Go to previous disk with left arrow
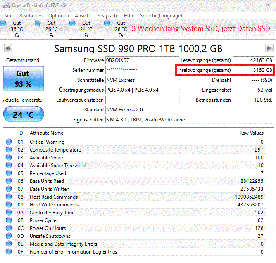This screenshot has width=276, height=263. click(x=8, y=48)
